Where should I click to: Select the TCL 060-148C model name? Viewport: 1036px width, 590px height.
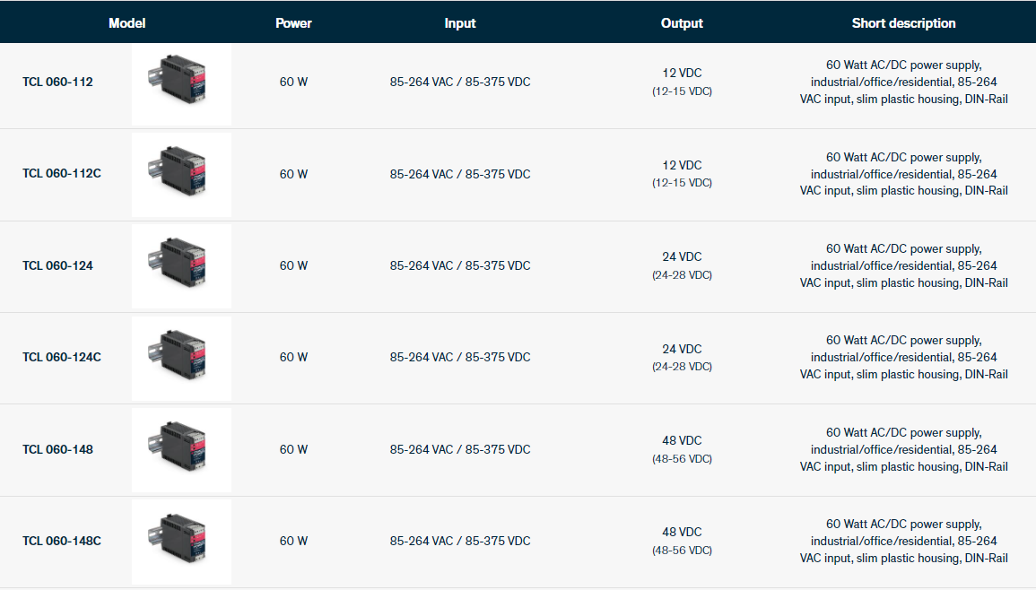click(x=61, y=542)
